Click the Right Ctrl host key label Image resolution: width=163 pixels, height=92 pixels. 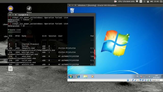(156, 80)
